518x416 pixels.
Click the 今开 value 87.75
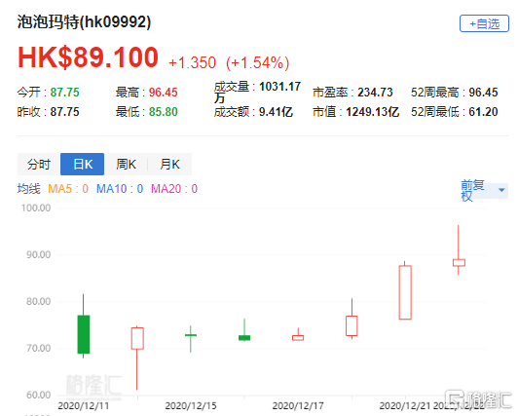pyautogui.click(x=64, y=93)
